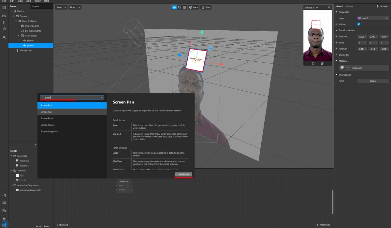Image resolution: width=391 pixels, height=228 pixels.
Task: Select Screen Tap in patch list
Action: [46, 112]
